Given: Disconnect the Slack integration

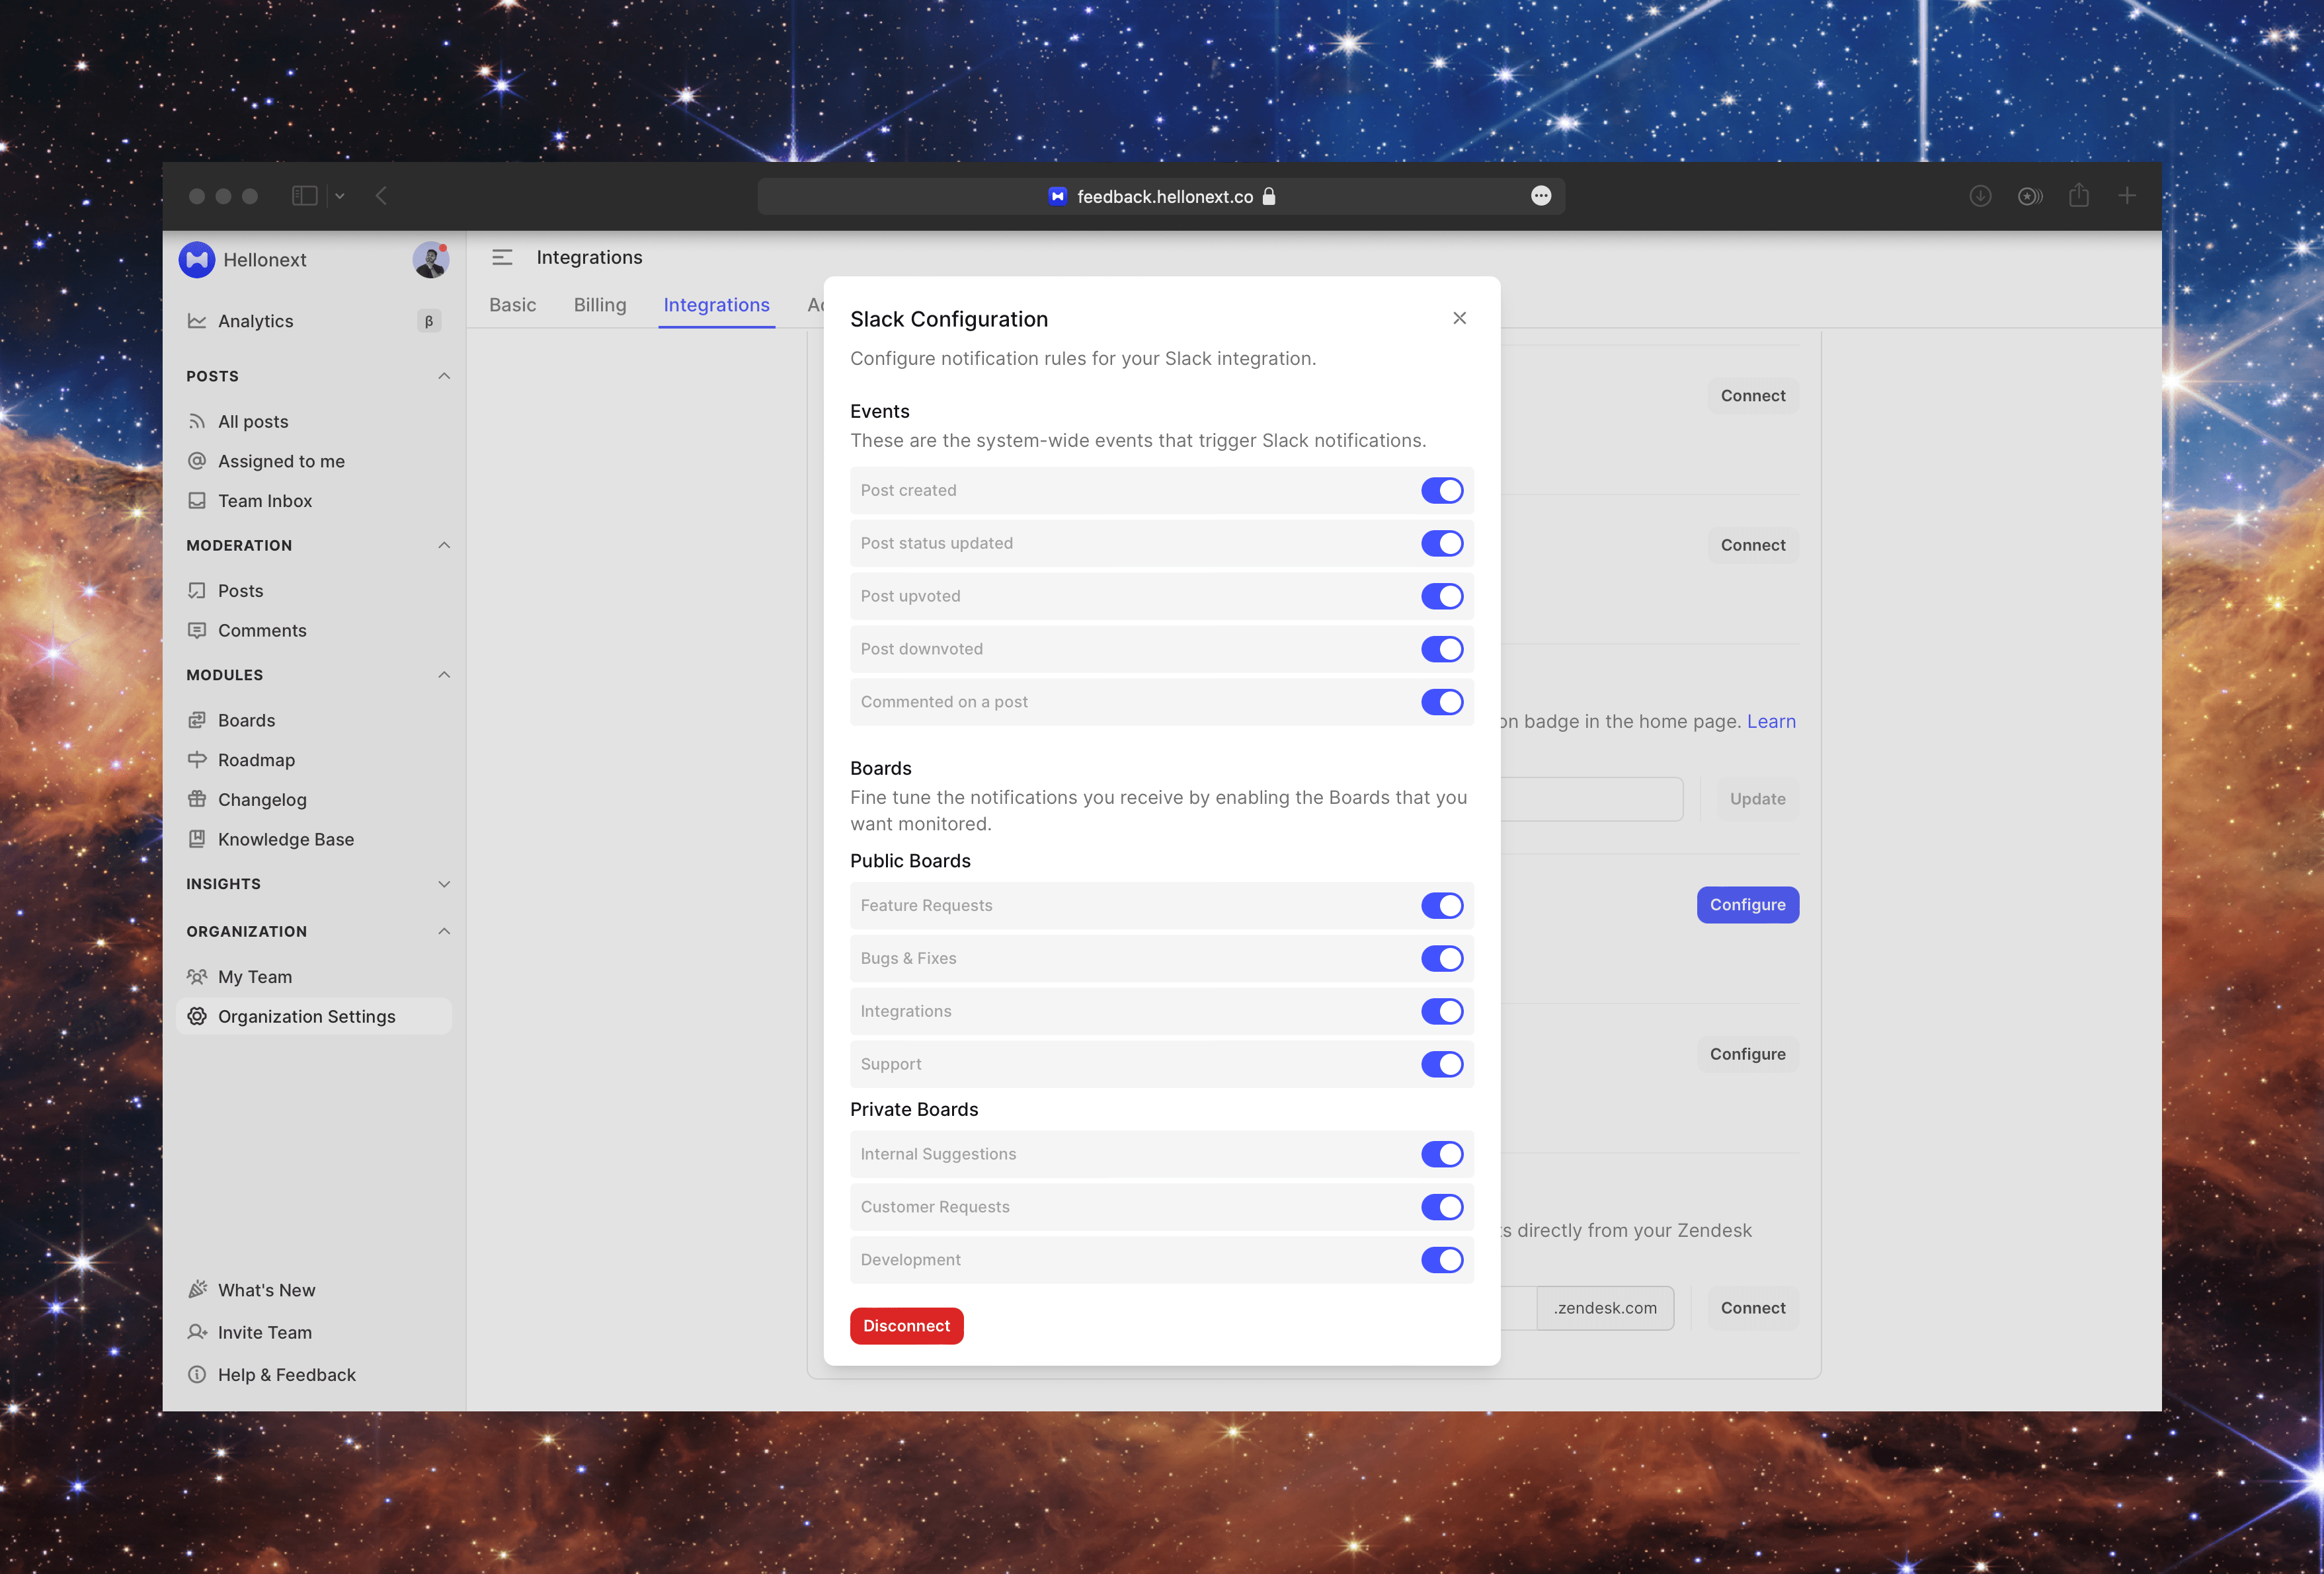Looking at the screenshot, I should pyautogui.click(x=906, y=1325).
